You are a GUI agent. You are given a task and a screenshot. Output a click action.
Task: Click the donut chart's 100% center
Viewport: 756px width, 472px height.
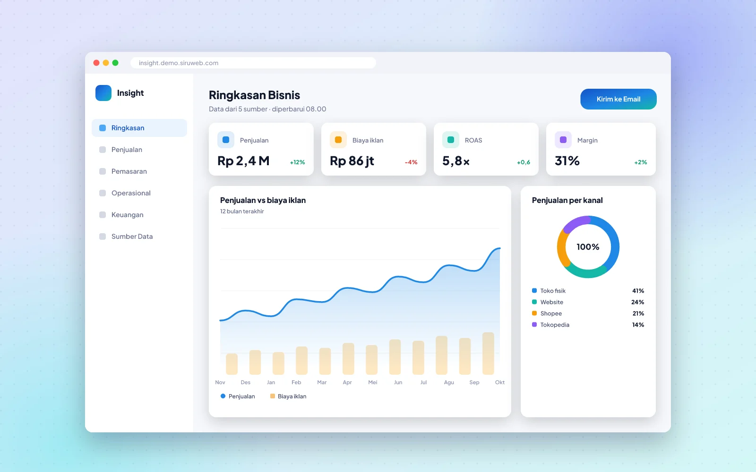(x=588, y=247)
